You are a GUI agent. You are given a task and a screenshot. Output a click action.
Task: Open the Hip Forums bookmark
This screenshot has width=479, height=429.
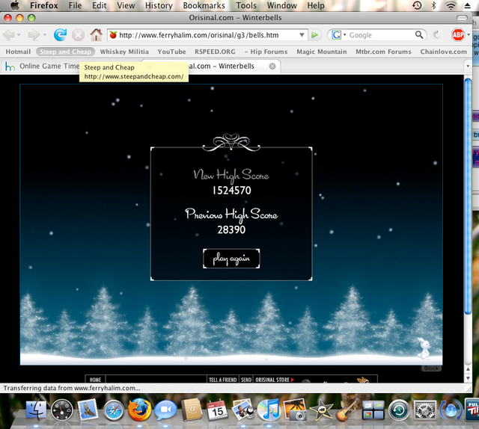pyautogui.click(x=266, y=52)
